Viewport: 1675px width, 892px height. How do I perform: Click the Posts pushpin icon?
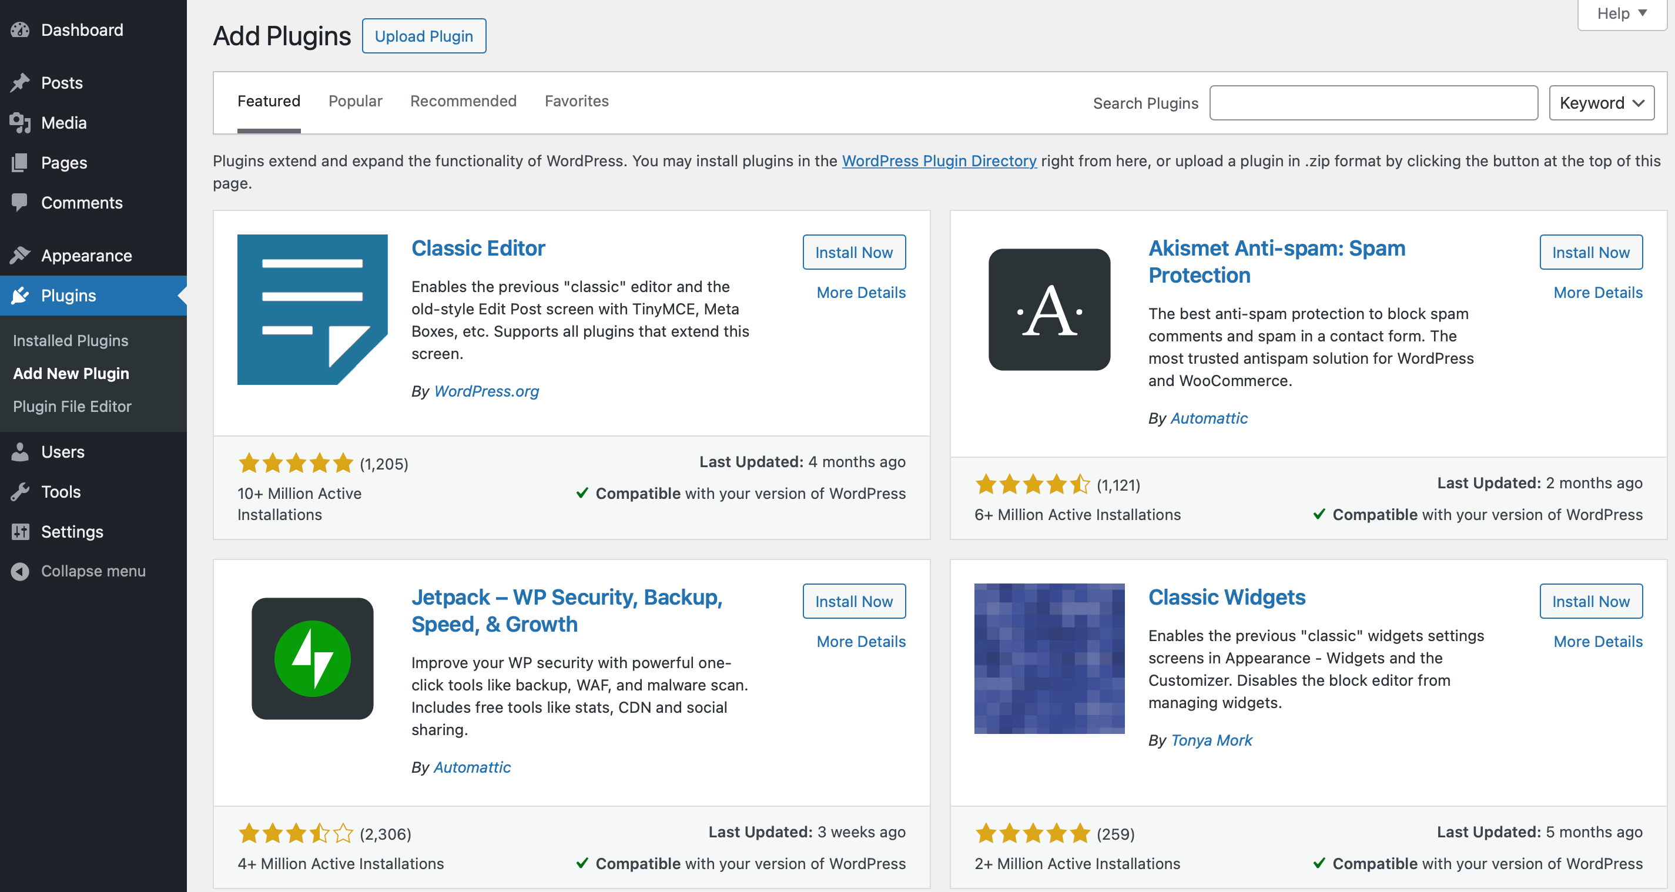tap(20, 83)
